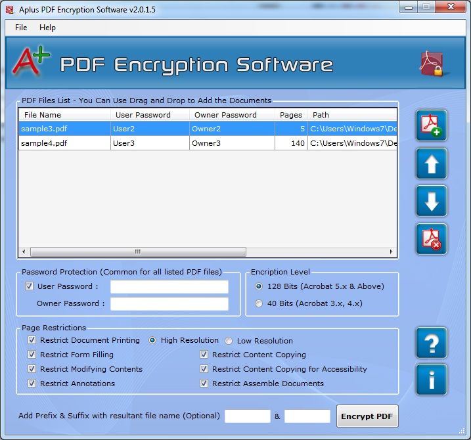Toggle the User Password checkbox
This screenshot has width=471, height=440.
(x=29, y=286)
